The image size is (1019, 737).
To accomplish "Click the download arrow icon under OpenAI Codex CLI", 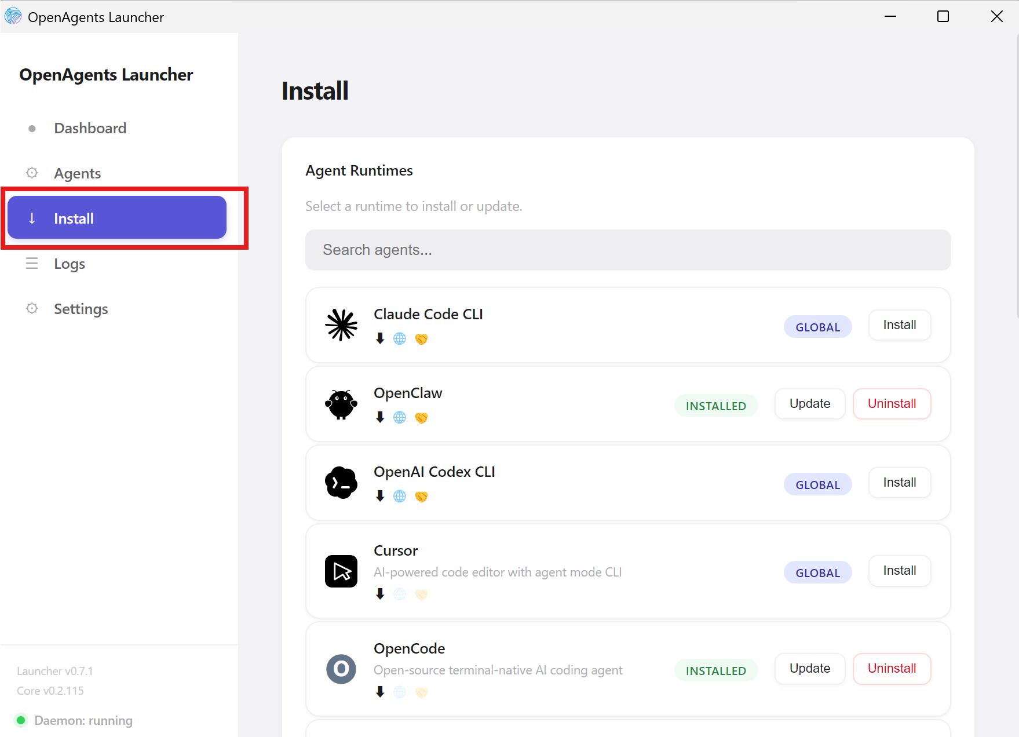I will [x=380, y=496].
